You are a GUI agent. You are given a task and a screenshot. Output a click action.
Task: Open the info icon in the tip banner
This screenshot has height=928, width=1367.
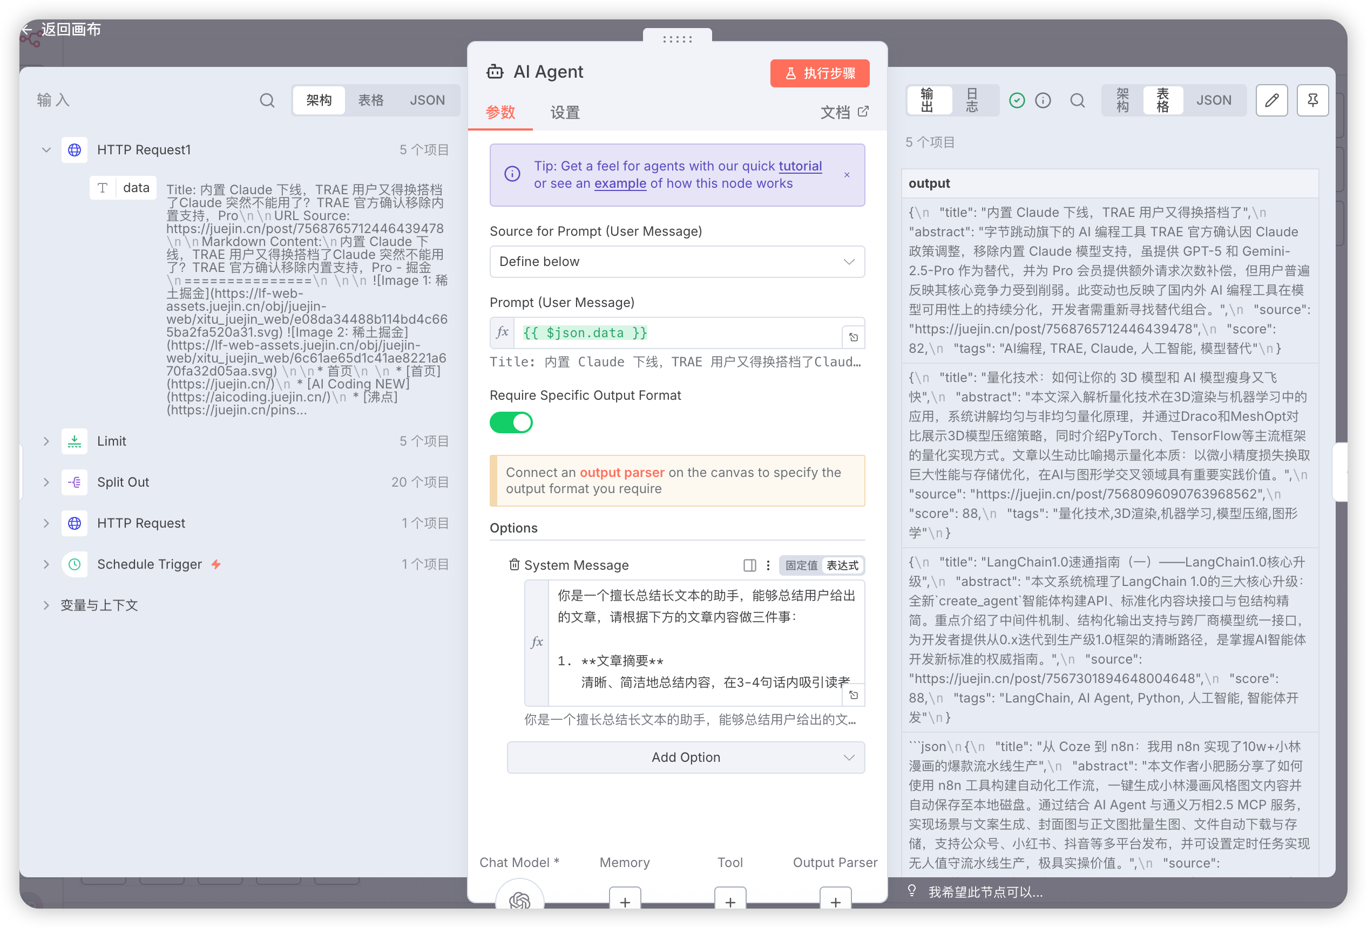(x=512, y=175)
